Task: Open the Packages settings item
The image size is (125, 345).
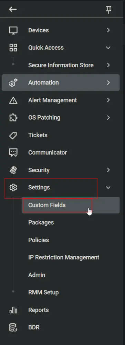Action: pos(41,223)
